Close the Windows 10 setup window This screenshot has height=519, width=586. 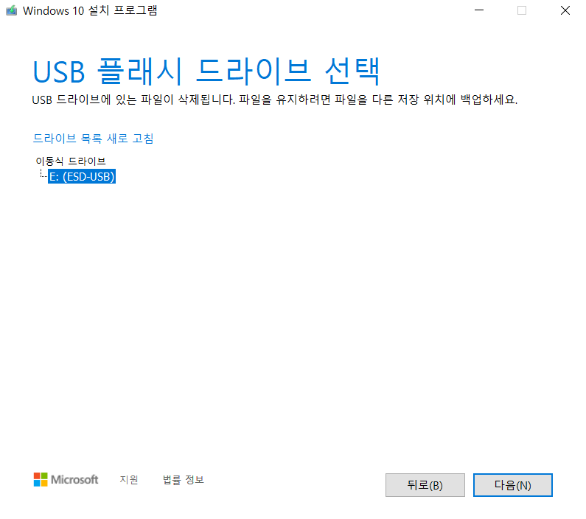[565, 10]
